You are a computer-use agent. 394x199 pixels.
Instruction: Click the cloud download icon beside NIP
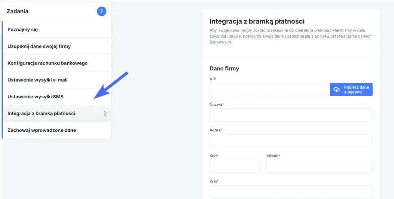click(x=337, y=90)
